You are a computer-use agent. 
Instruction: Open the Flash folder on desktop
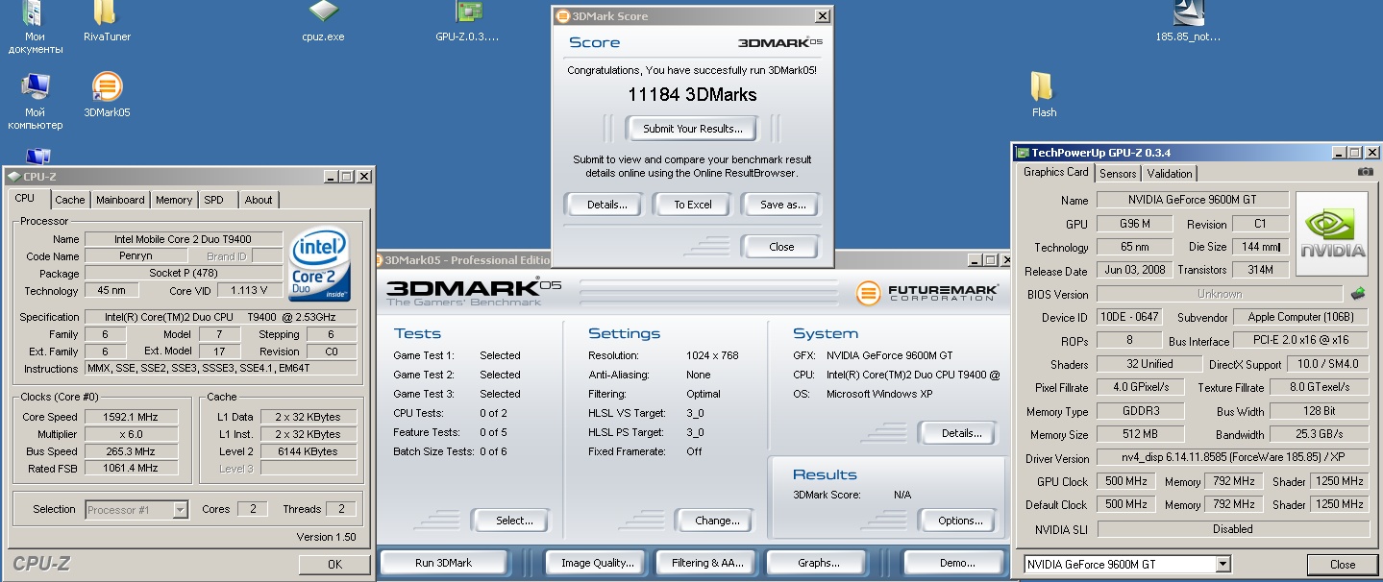1044,95
